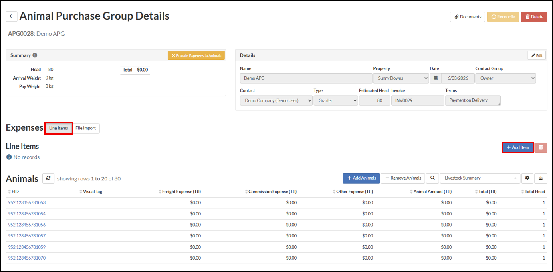553x272 pixels.
Task: Expand the Livestock Summary view dropdown
Action: coord(480,178)
